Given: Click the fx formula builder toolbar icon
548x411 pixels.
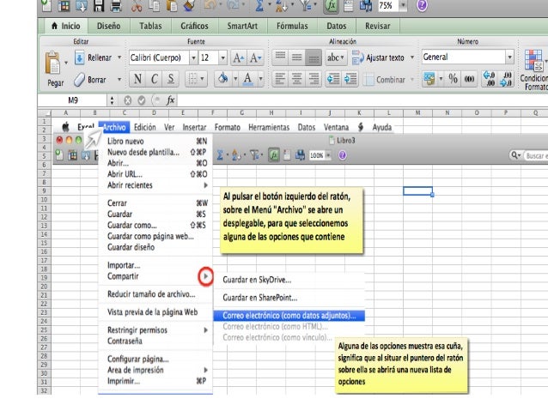Looking at the screenshot, I should [x=331, y=6].
